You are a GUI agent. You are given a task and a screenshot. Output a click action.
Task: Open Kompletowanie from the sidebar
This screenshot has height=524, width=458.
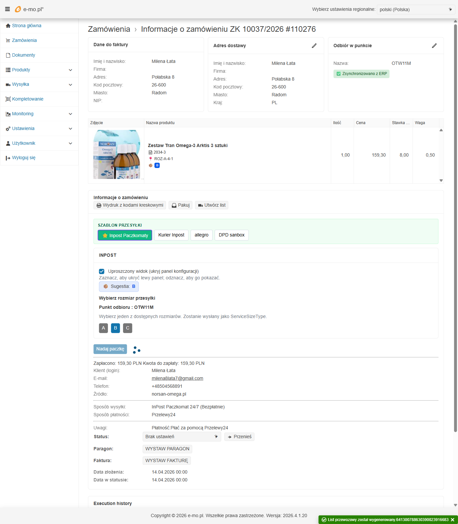click(x=28, y=99)
